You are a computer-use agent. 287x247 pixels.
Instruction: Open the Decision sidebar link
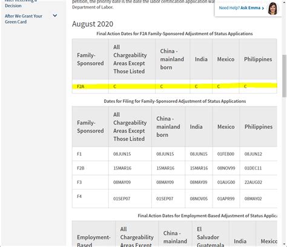[13, 5]
